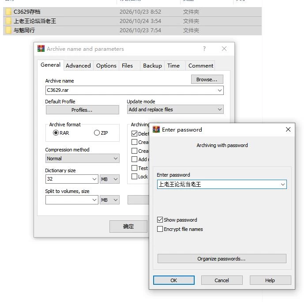The height and width of the screenshot is (302, 305).
Task: Click the 上老王论坛当老王 folder name
Action: [x=34, y=21]
